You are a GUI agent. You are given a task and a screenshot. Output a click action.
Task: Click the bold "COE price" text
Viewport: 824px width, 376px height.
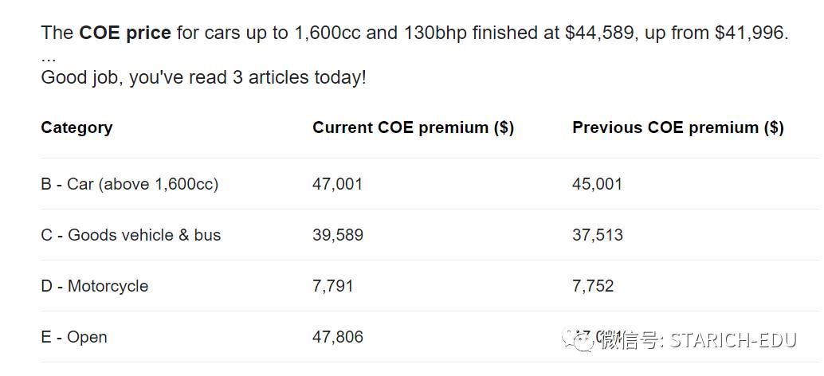124,33
